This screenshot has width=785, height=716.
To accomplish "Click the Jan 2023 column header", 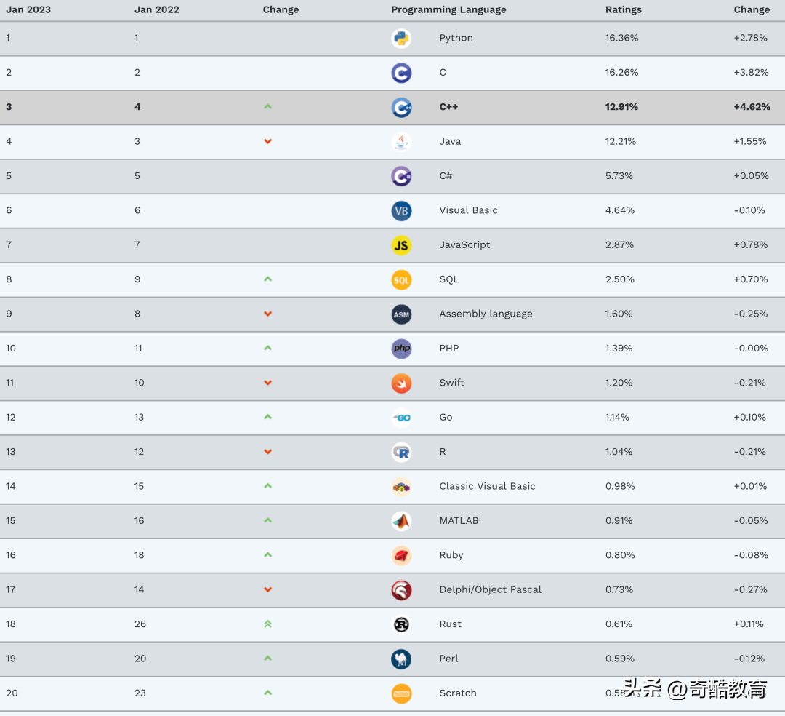I will [28, 9].
